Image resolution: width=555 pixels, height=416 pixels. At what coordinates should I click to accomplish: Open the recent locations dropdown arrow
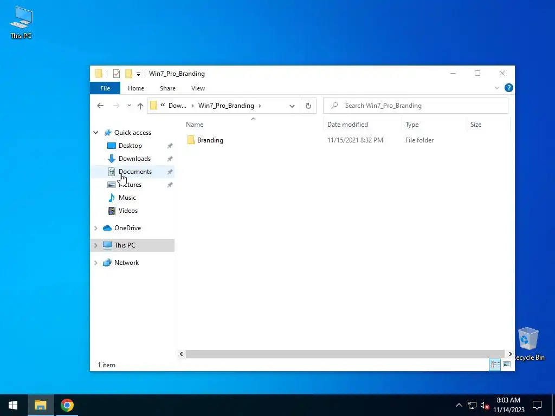point(129,106)
